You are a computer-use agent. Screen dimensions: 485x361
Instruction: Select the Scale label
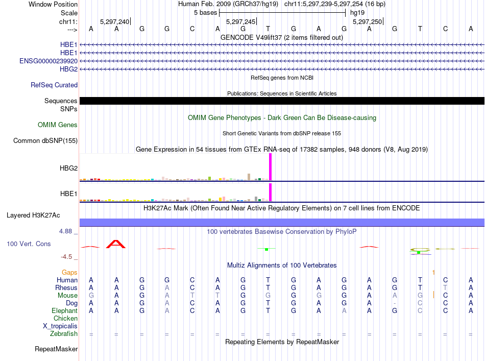coord(69,13)
